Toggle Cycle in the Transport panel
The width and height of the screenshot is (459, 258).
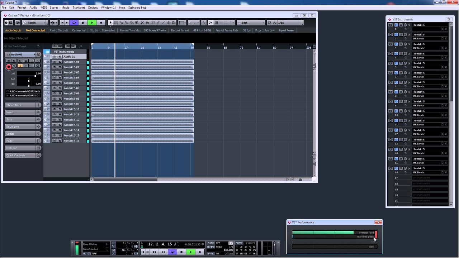pyautogui.click(x=172, y=252)
